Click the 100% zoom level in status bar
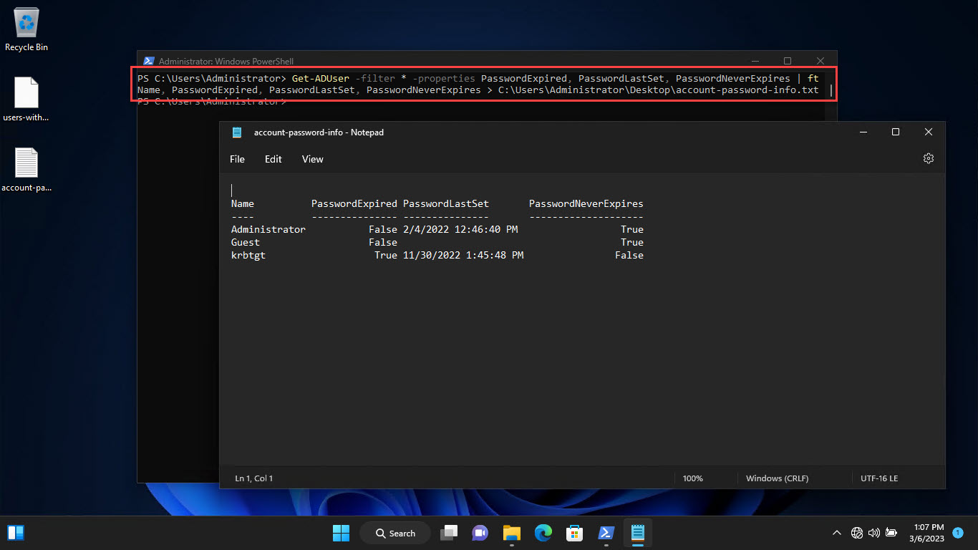Screen dimensions: 978x550 (x=692, y=478)
